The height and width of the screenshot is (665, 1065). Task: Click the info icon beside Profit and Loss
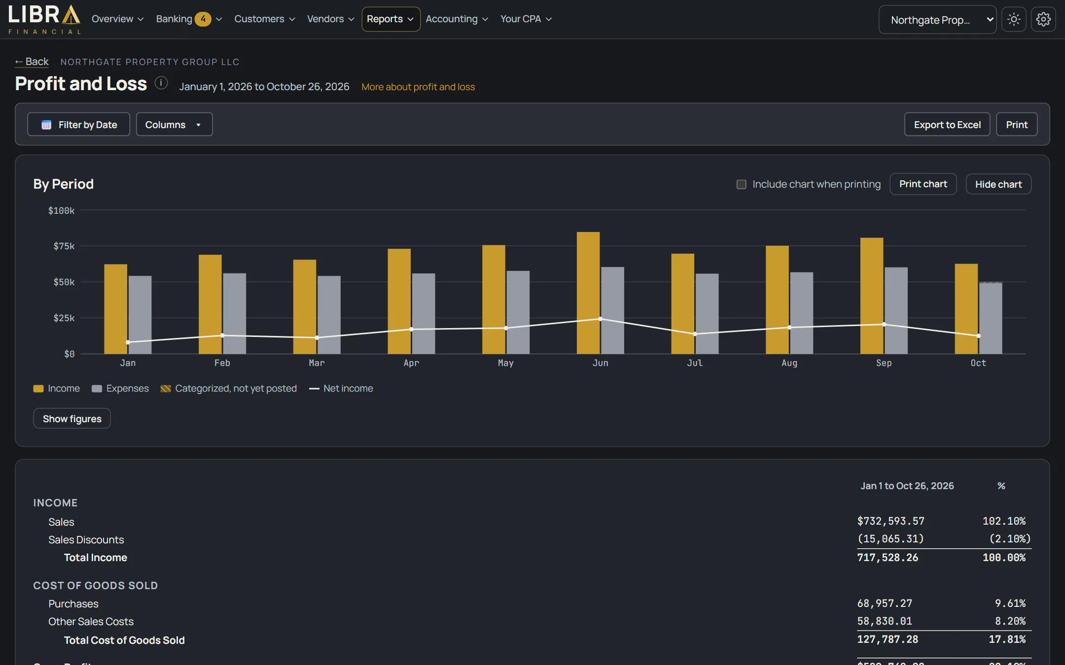click(161, 83)
